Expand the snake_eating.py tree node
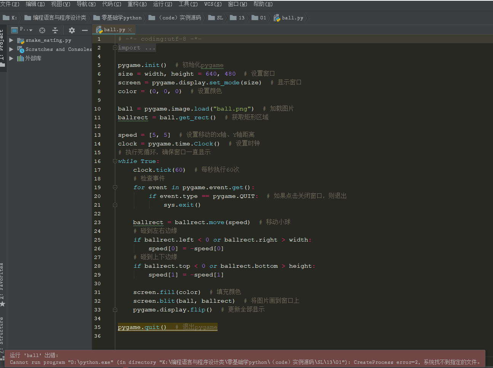Image resolution: width=493 pixels, height=368 pixels. pos(11,40)
